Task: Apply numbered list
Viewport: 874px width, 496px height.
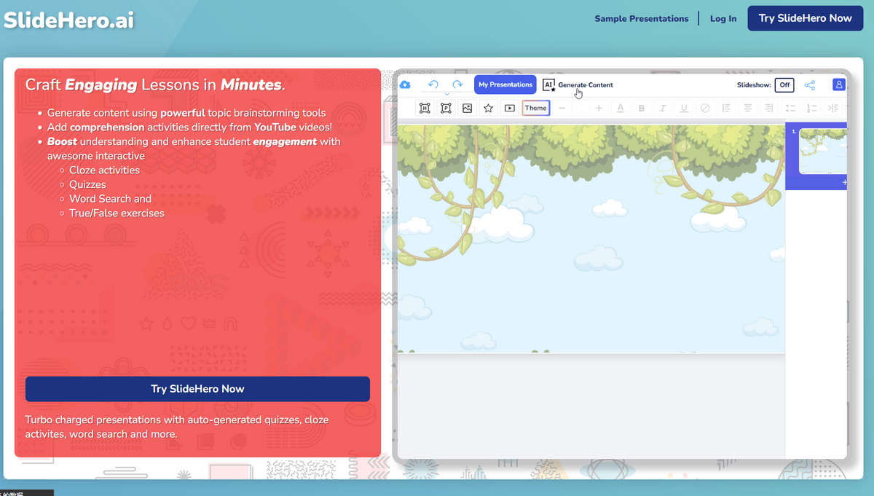Action: (812, 108)
